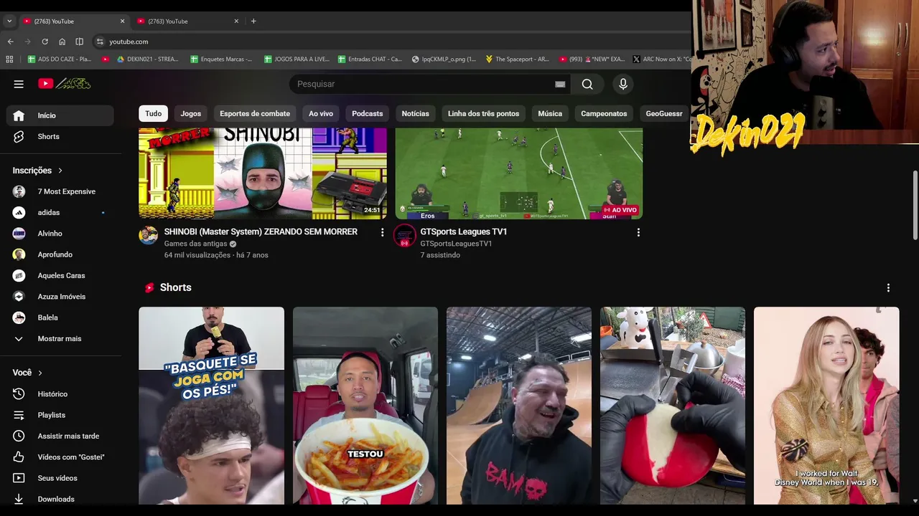Select the Podcasts filter chip
919x516 pixels.
[x=368, y=113]
